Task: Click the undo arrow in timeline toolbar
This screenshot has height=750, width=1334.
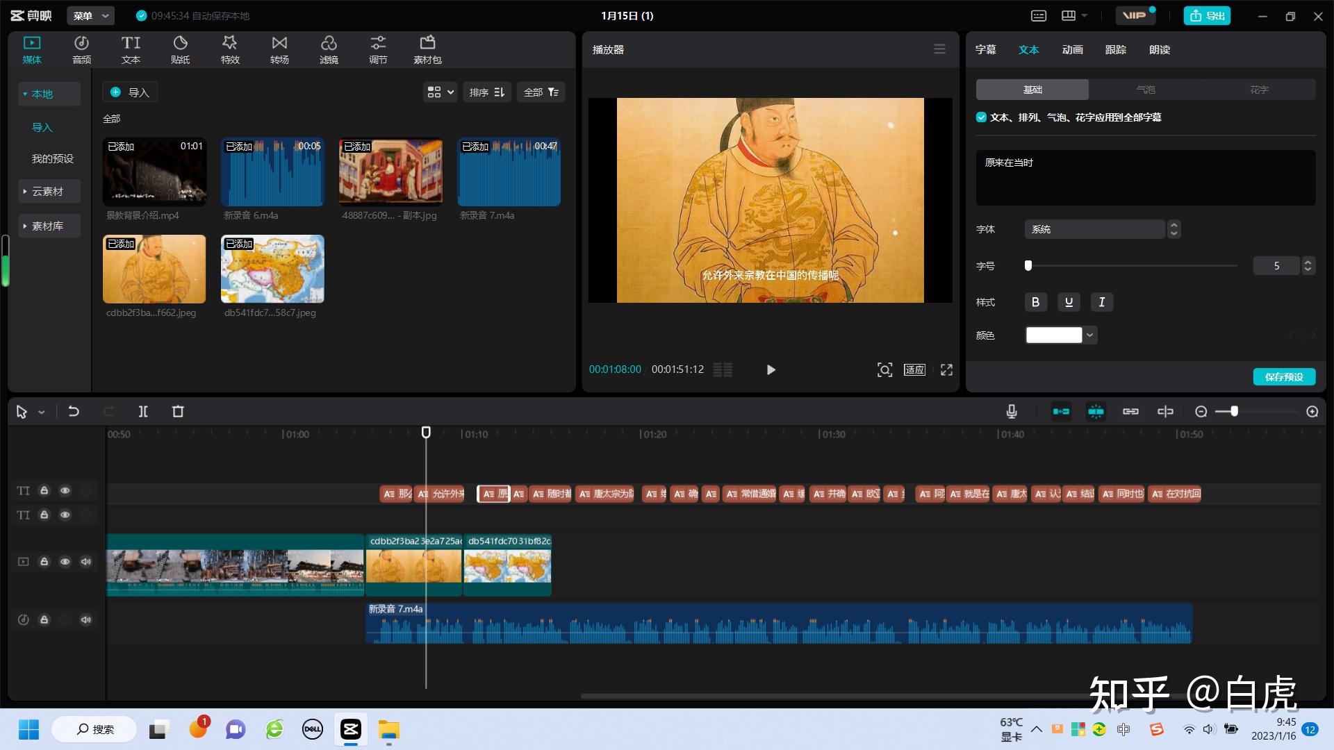Action: pos(73,412)
